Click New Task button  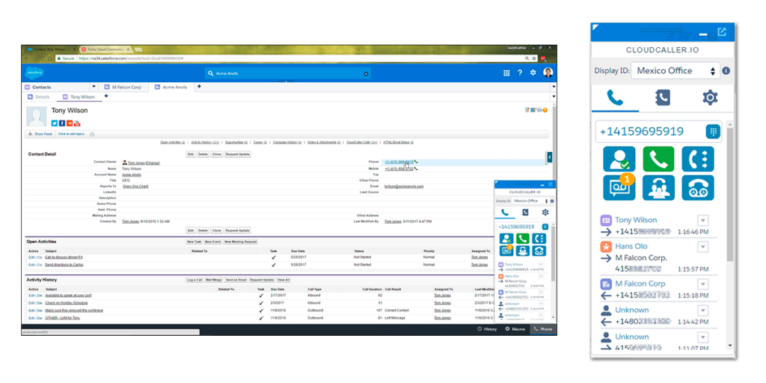194,242
